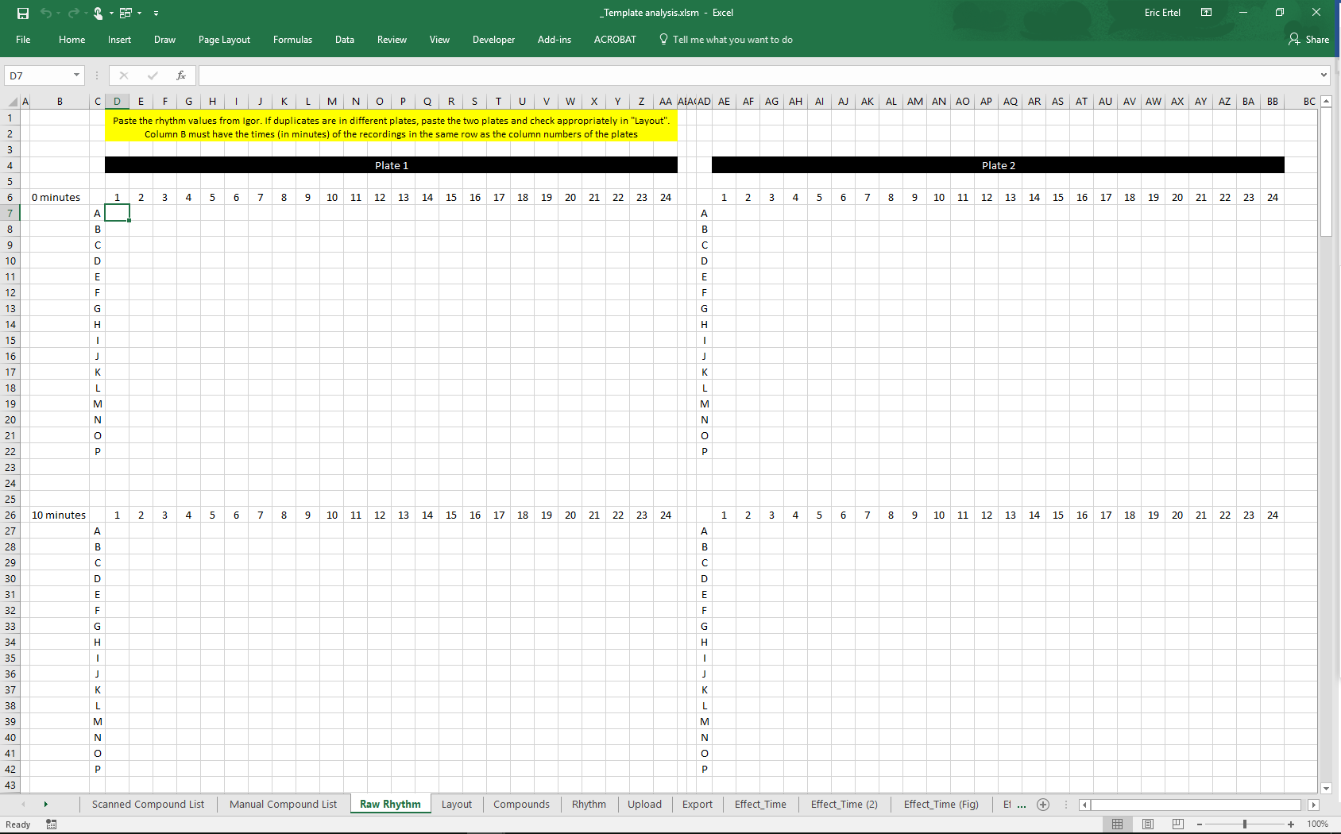Viewport: 1341px width, 834px height.
Task: Switch to the Effect_Time (Fig) sheet tab
Action: [x=941, y=804]
